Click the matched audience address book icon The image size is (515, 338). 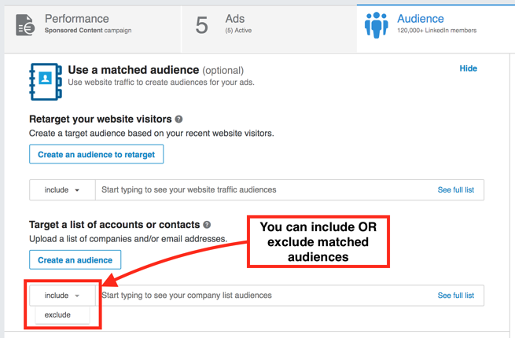pyautogui.click(x=45, y=81)
